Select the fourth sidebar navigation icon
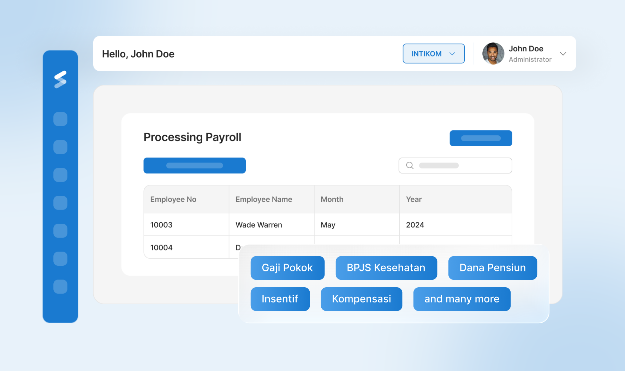625x371 pixels. tap(60, 202)
